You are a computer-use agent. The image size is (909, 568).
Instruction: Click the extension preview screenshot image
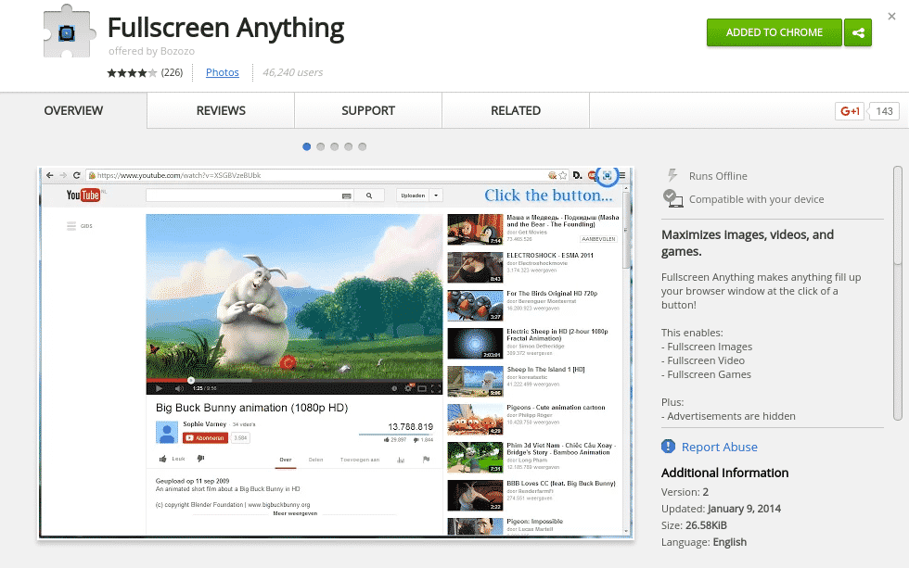tap(336, 353)
